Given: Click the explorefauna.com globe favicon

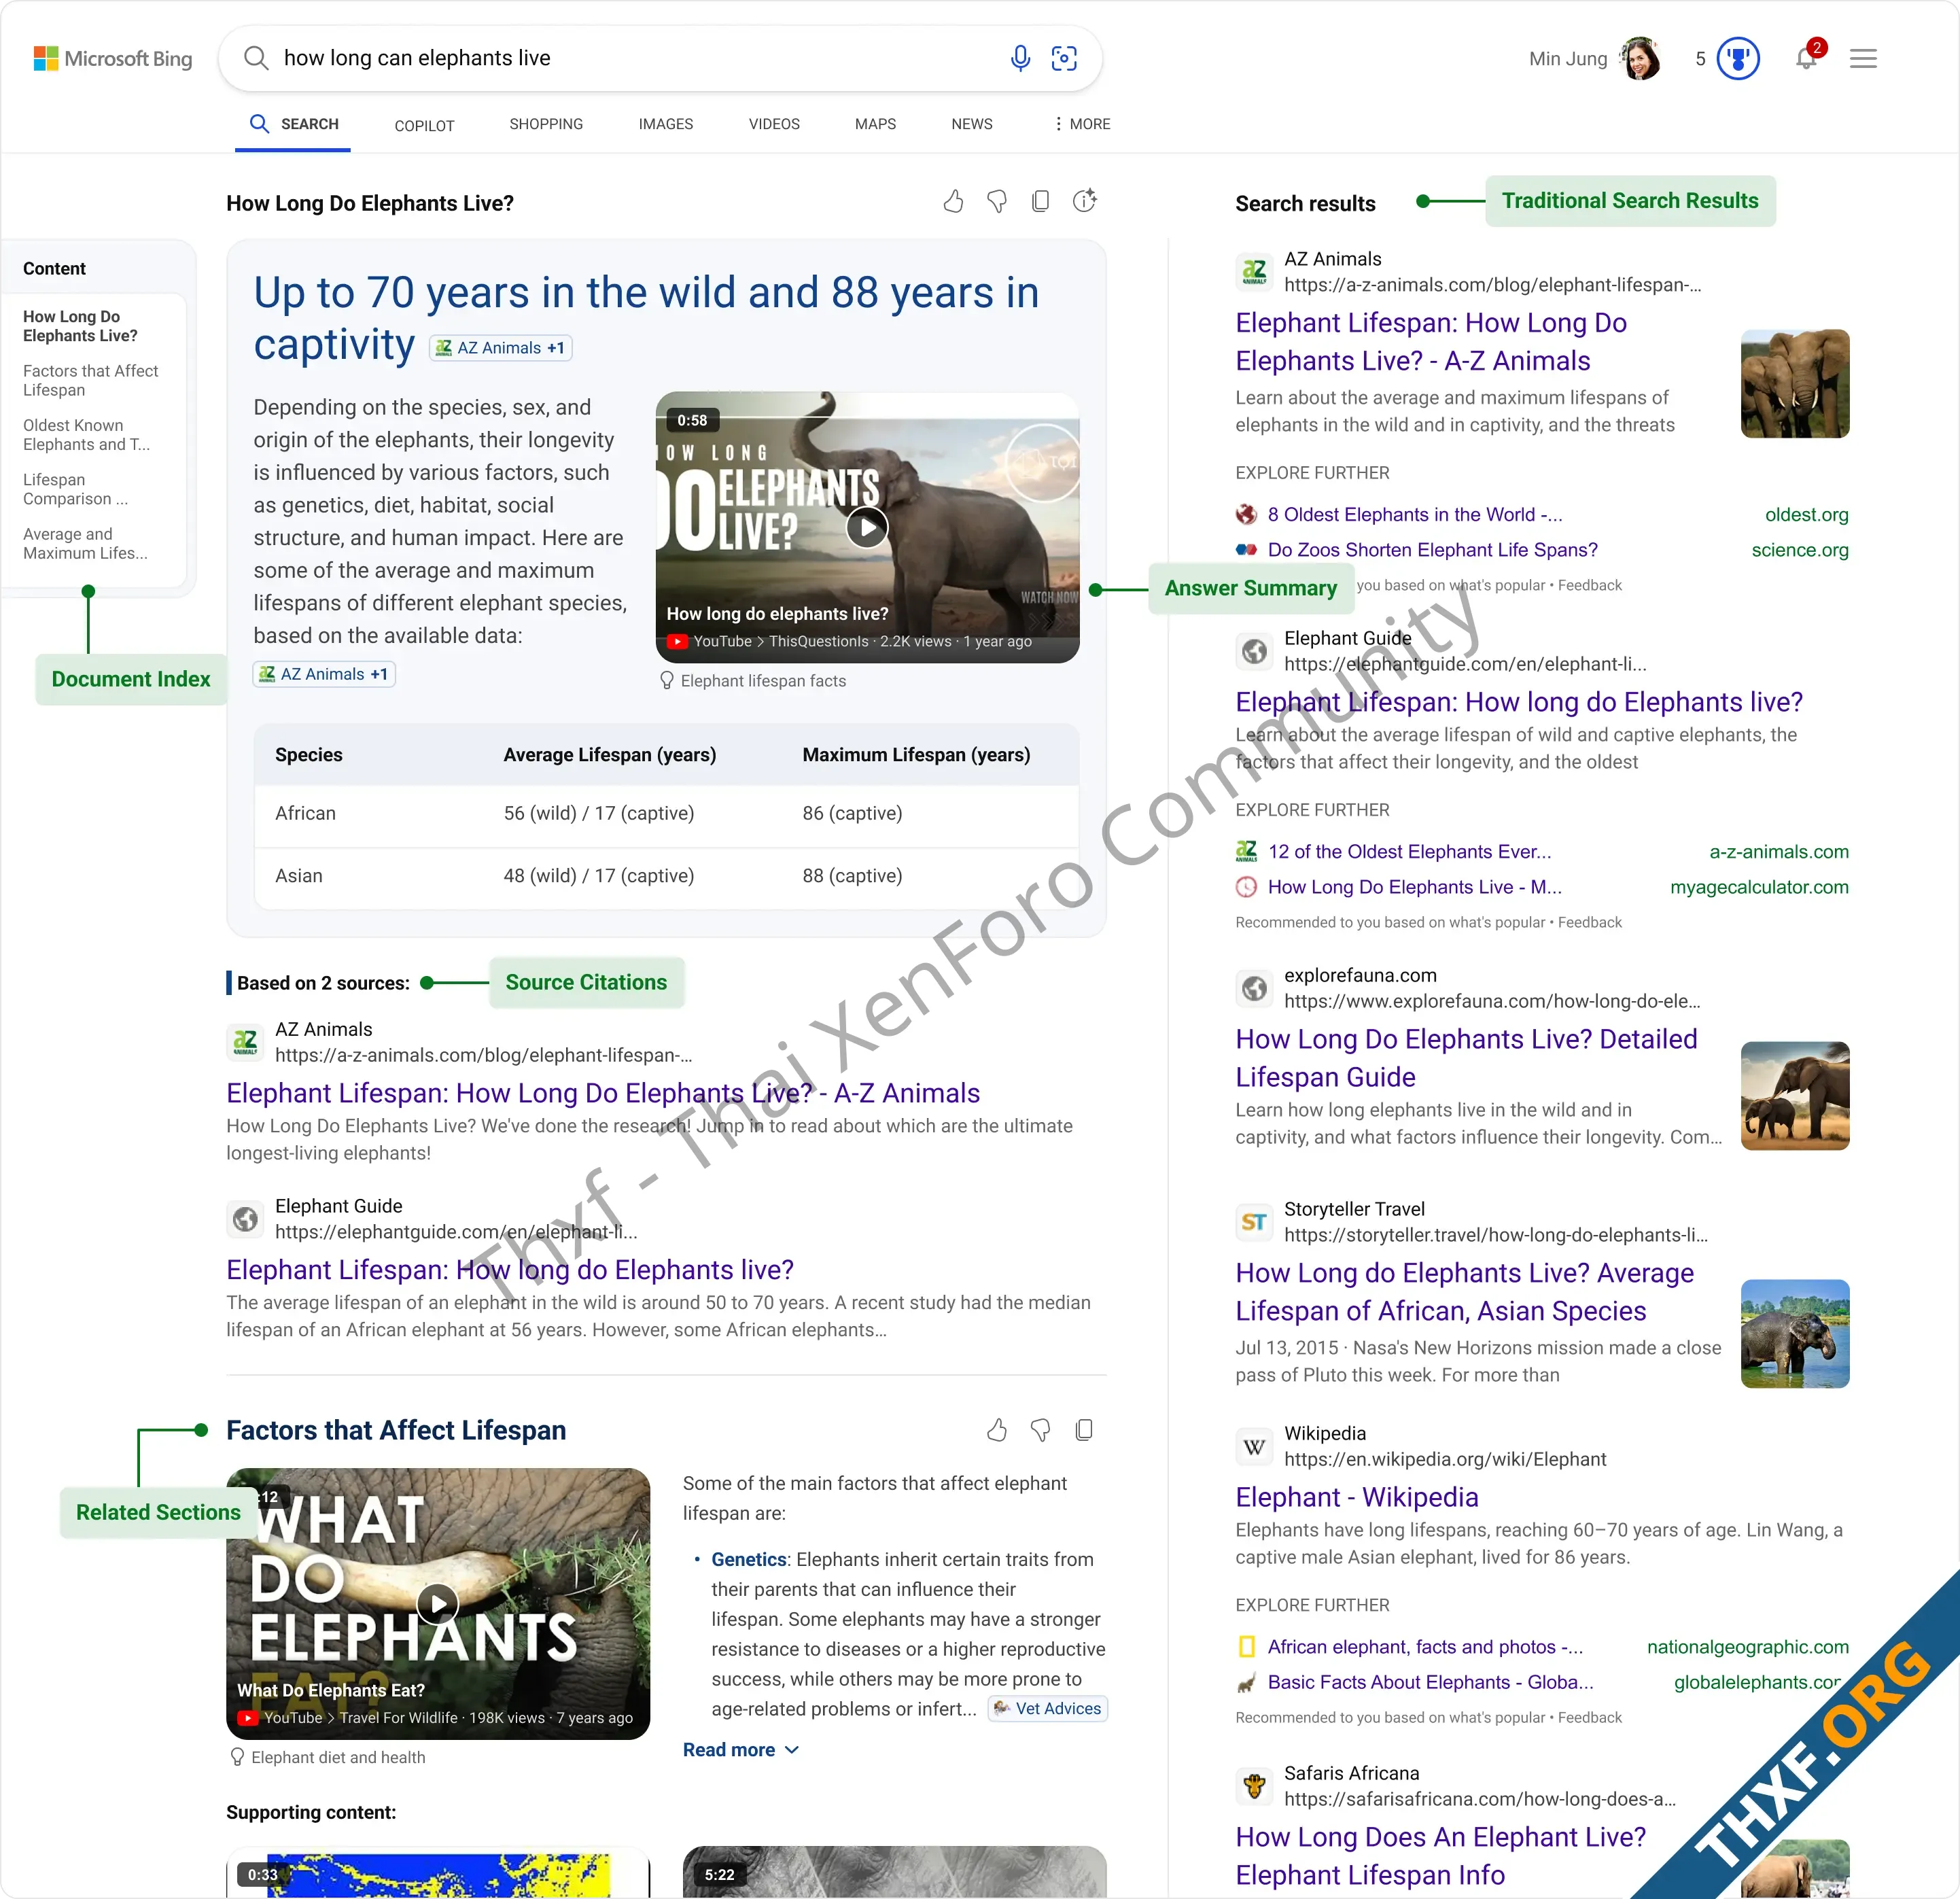Looking at the screenshot, I should (1254, 988).
